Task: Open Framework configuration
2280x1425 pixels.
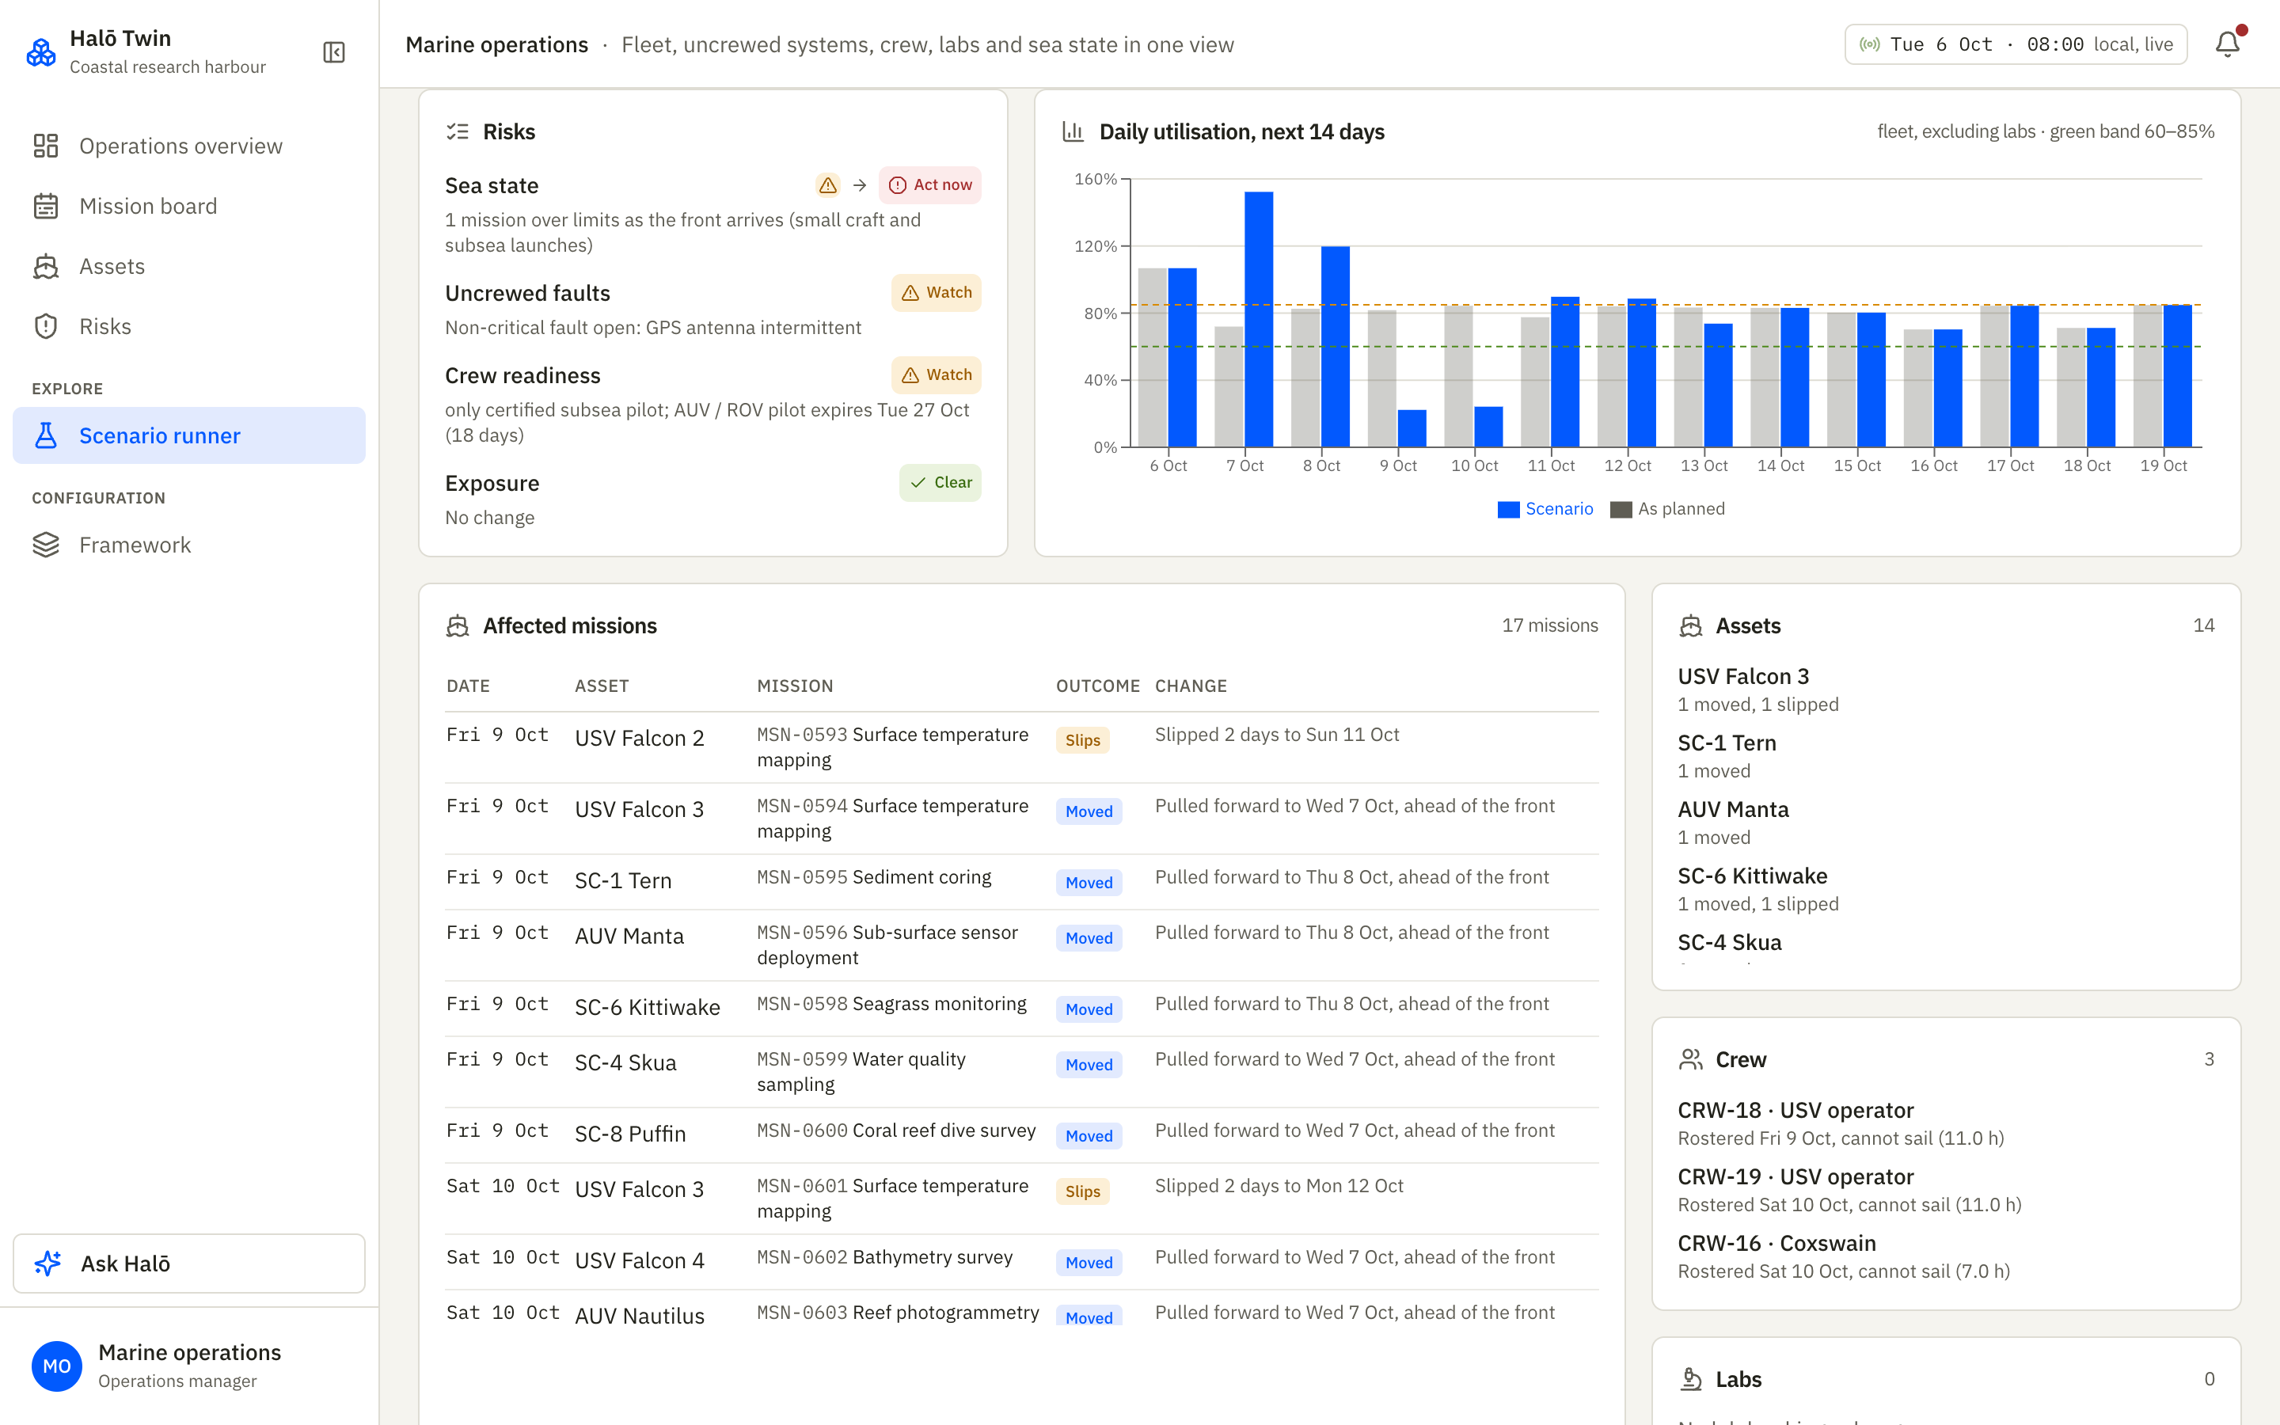Action: tap(189, 545)
